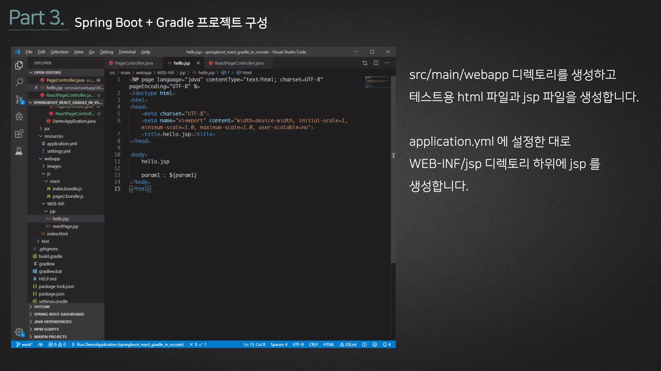Open the Terminal menu

[x=127, y=52]
